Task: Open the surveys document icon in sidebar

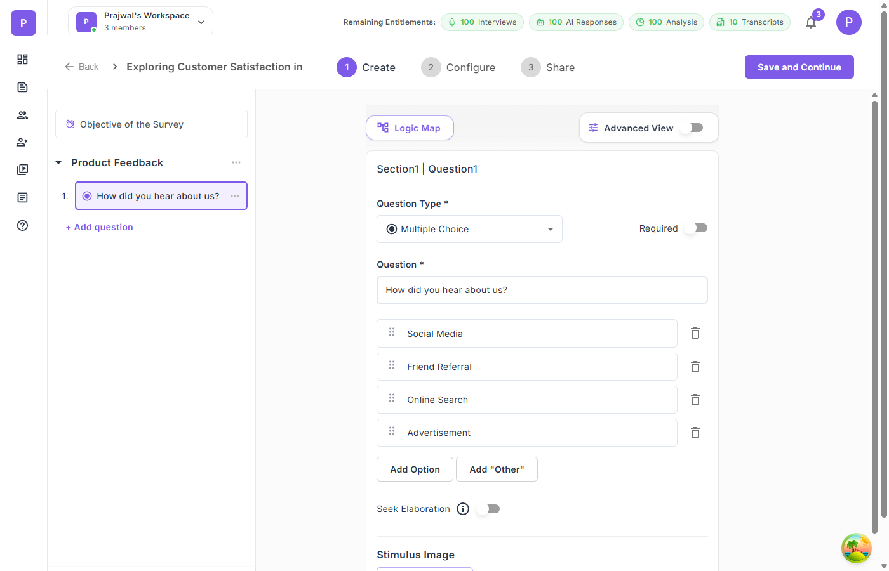Action: pos(22,87)
